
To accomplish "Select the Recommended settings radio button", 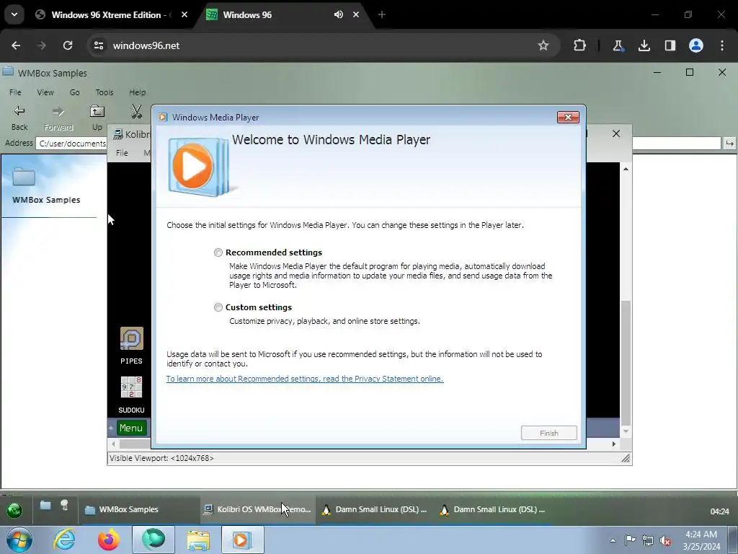I will click(218, 252).
